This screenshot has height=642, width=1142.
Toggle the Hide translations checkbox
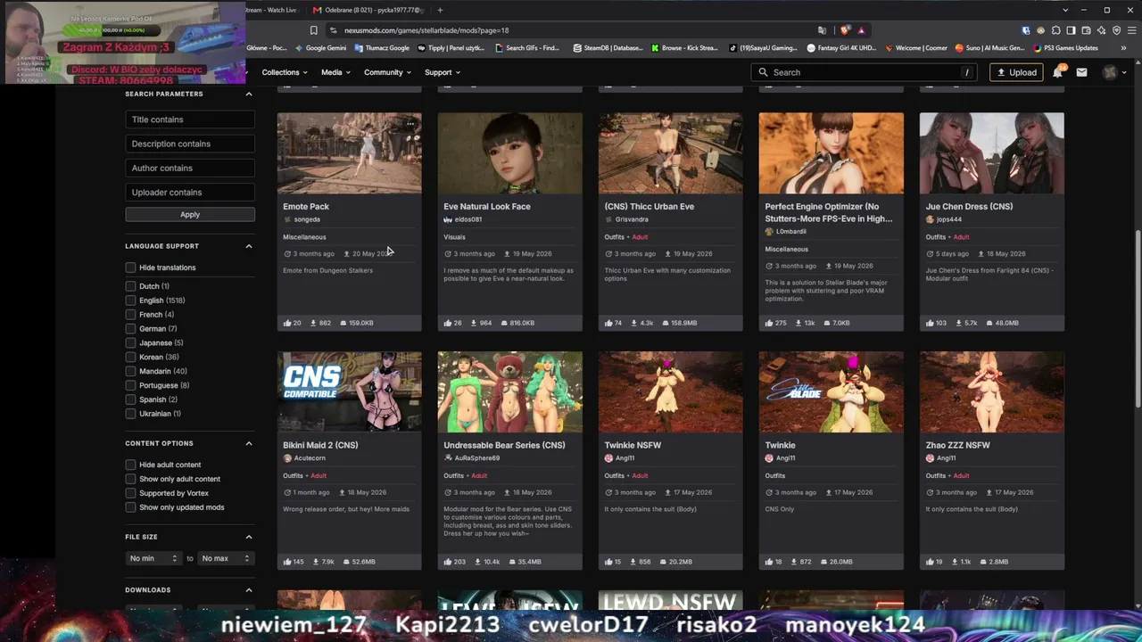130,267
